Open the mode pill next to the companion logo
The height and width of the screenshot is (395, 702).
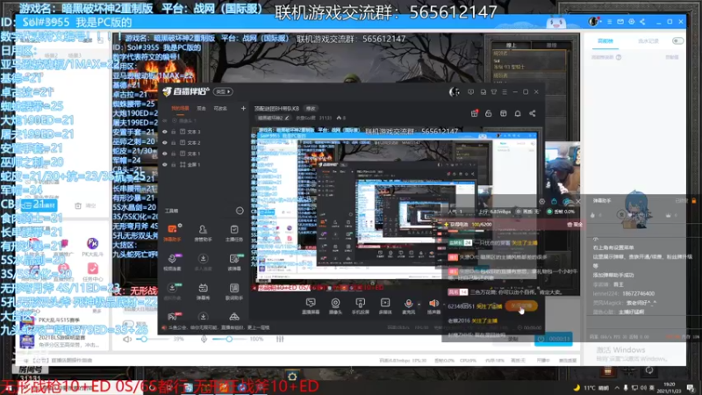223,92
